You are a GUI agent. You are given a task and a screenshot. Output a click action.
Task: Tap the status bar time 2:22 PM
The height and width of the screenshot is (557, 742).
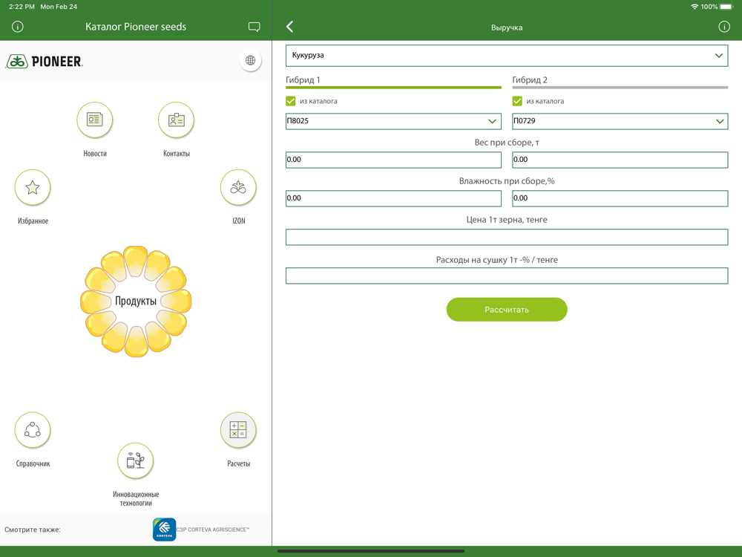click(x=22, y=7)
